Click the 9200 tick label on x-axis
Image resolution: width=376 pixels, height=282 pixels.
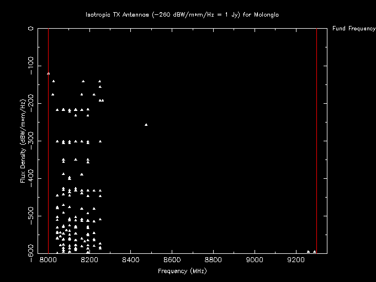pos(296,260)
